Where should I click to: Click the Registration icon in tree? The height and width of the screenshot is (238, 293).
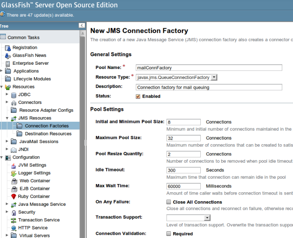click(8, 48)
